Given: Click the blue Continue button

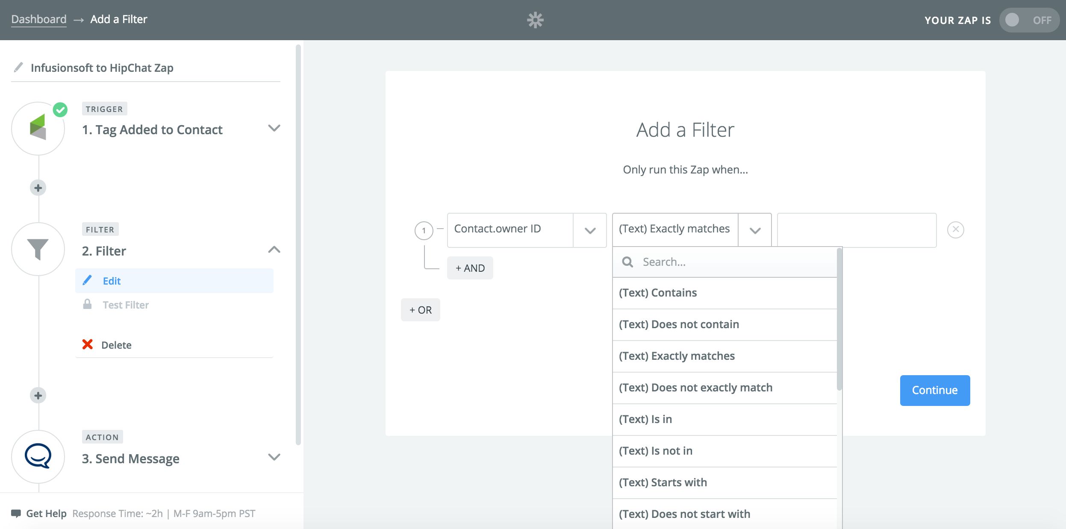Looking at the screenshot, I should (x=935, y=390).
